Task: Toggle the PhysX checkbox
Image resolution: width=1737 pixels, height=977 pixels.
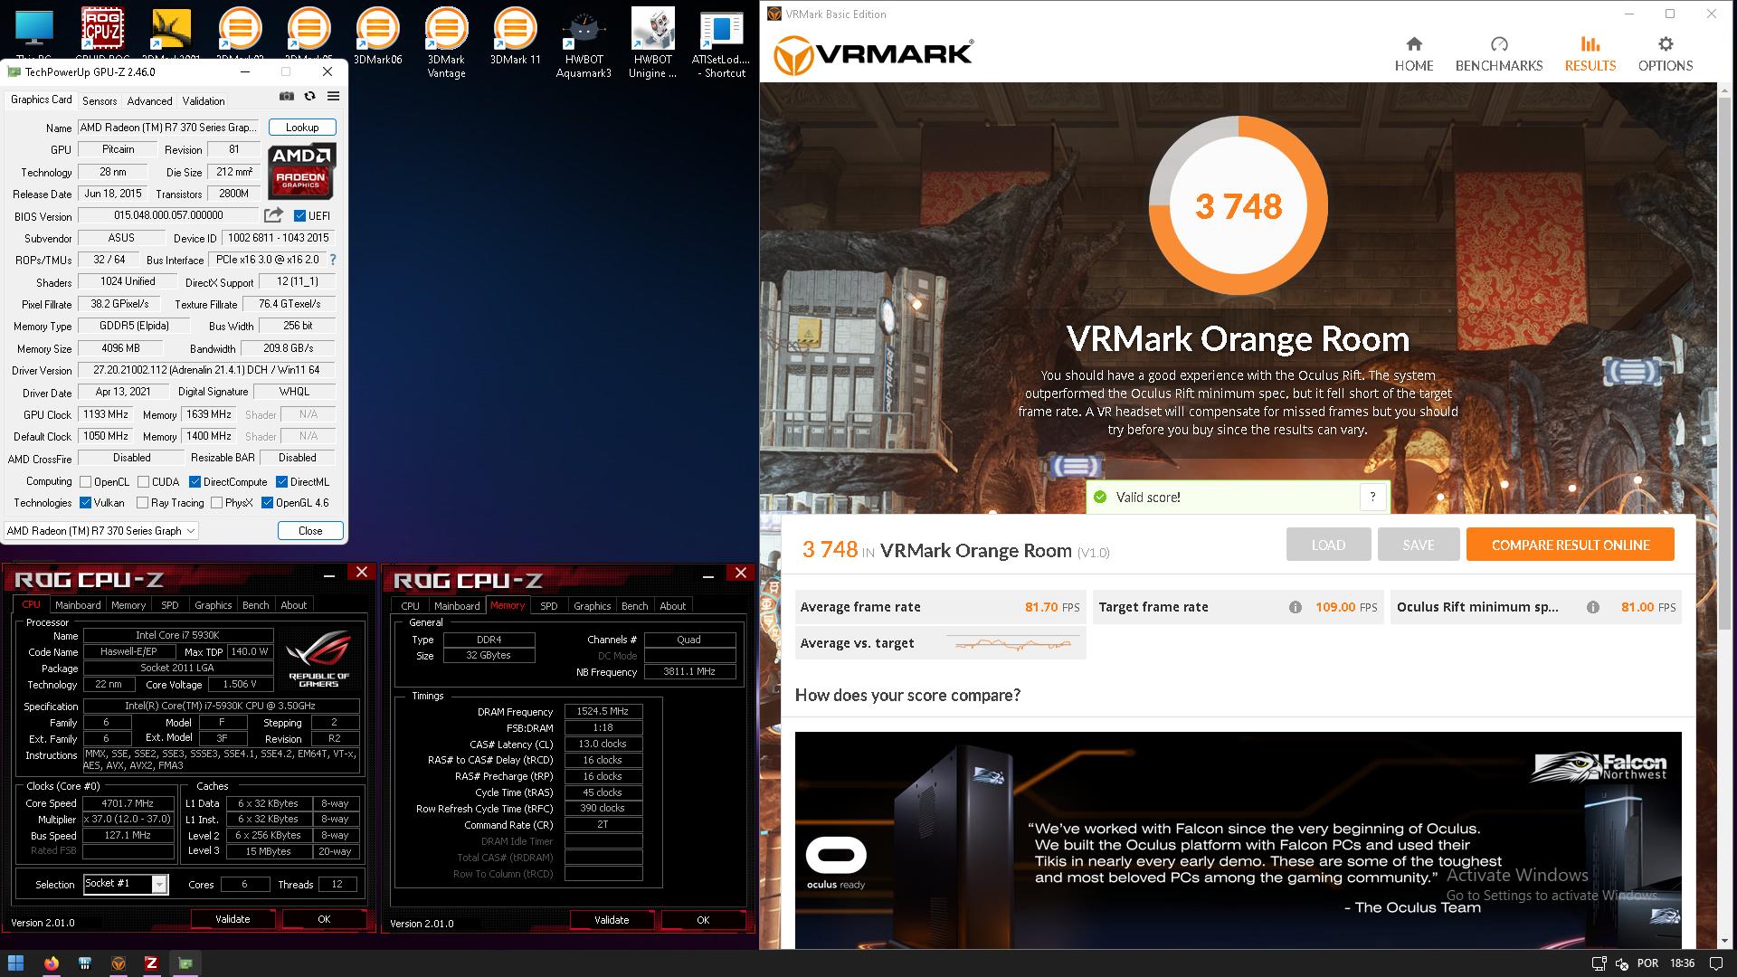Action: tap(216, 503)
